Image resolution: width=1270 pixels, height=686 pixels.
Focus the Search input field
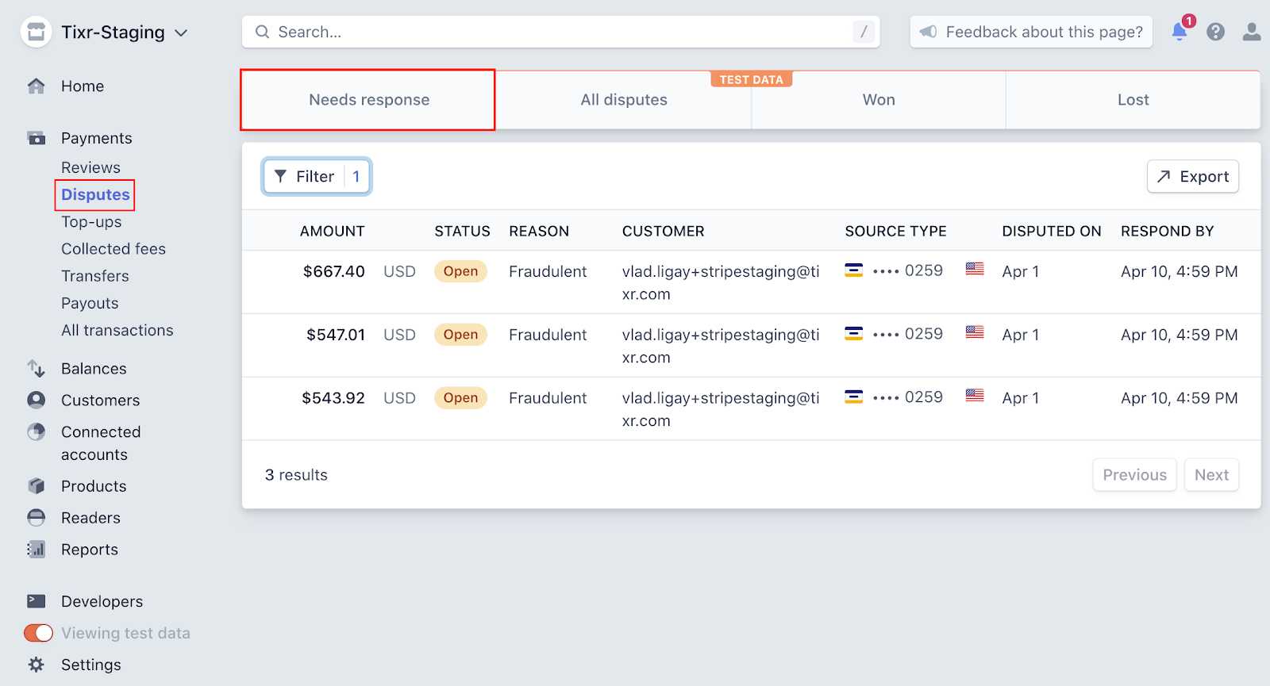pos(560,32)
